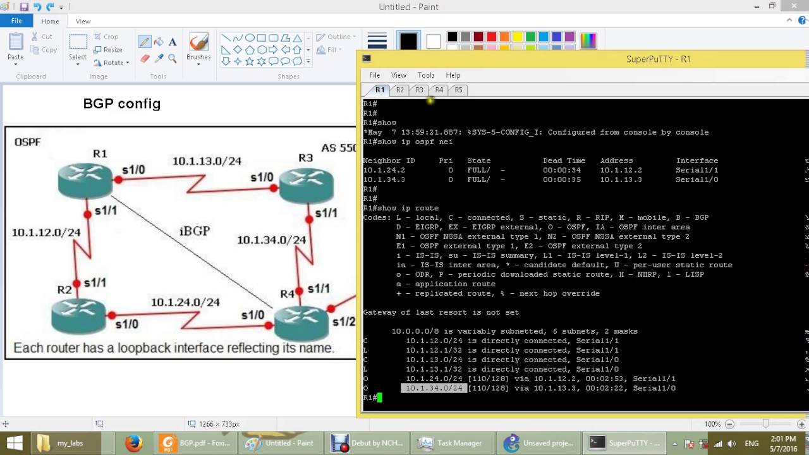Choose the Five-point star shape
Screen dimensions: 809x455
point(250,61)
